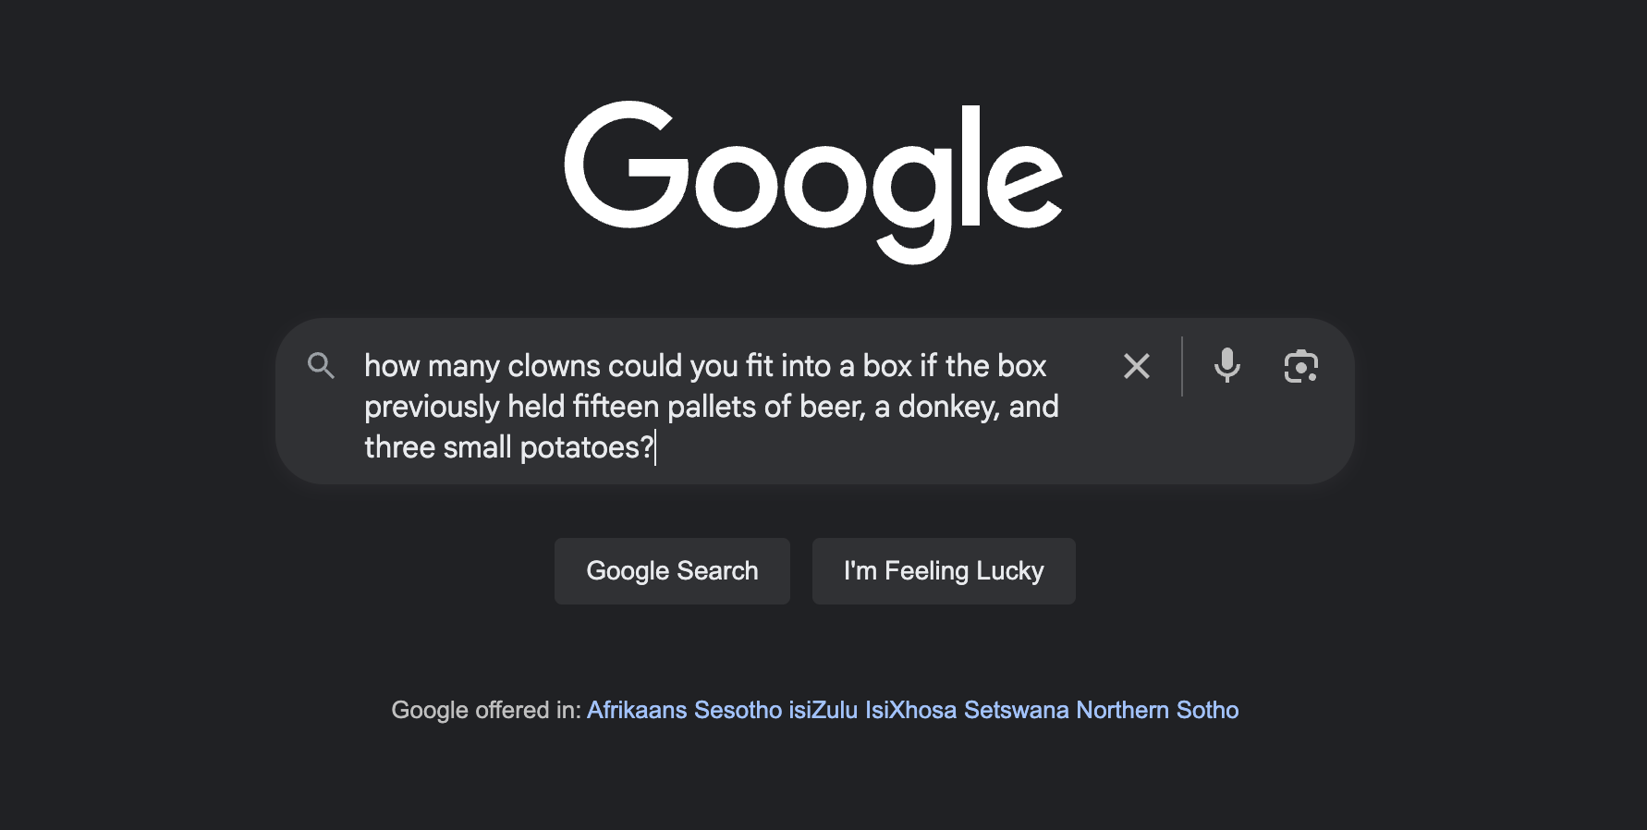Click the I'm Feeling Lucky button
Screen dimensions: 1647x830
click(943, 571)
